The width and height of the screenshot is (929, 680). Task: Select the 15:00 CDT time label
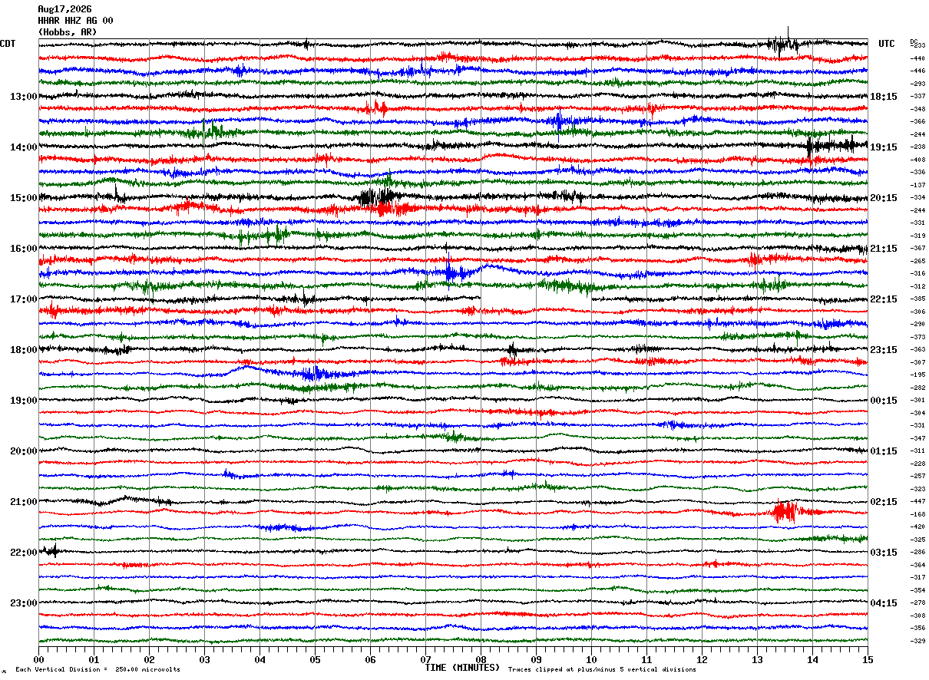click(x=24, y=198)
